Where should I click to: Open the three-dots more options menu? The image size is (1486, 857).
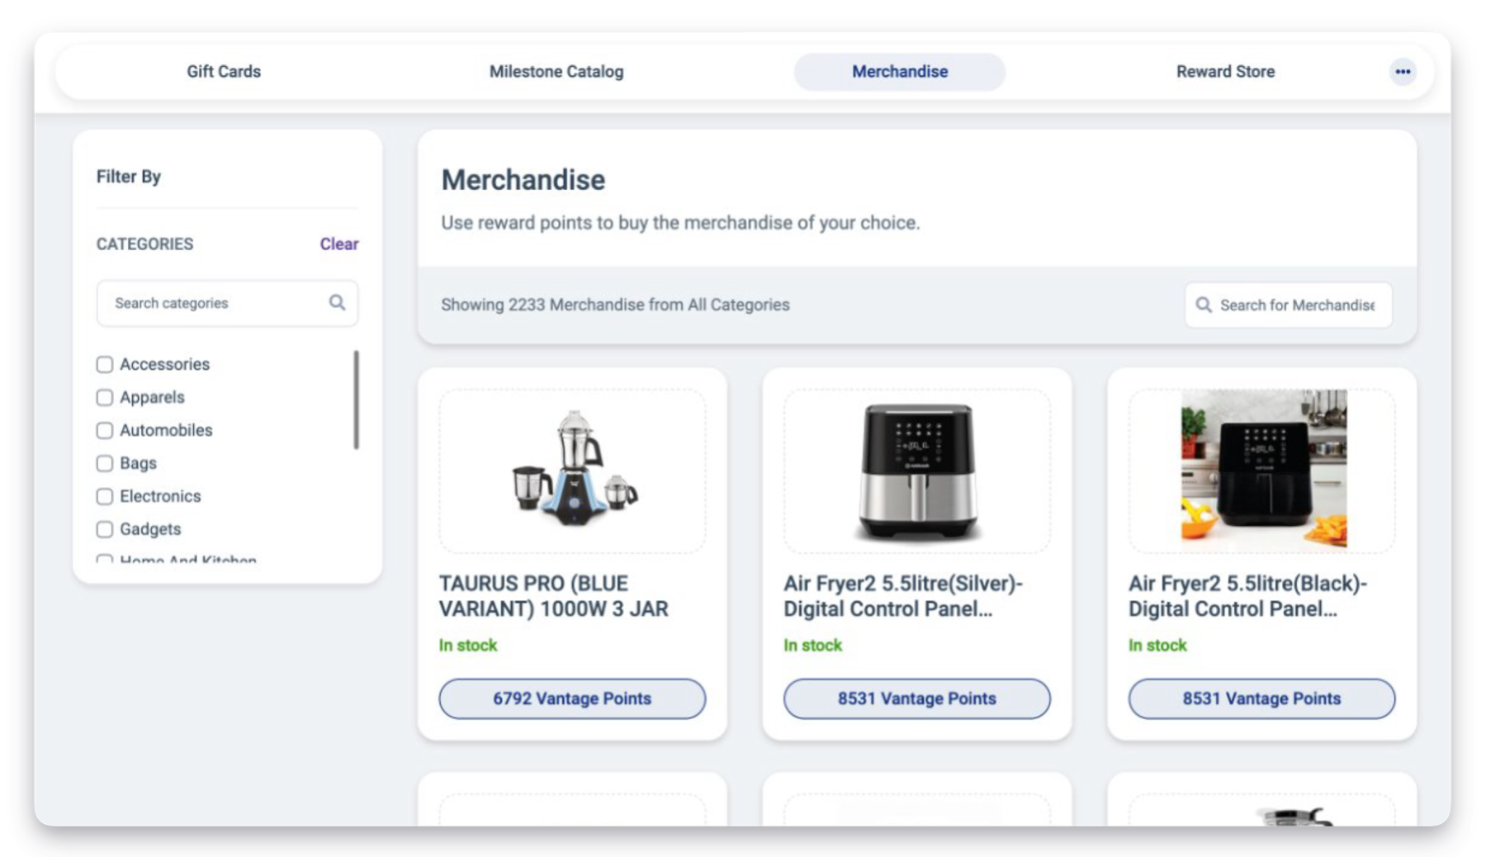(x=1402, y=72)
